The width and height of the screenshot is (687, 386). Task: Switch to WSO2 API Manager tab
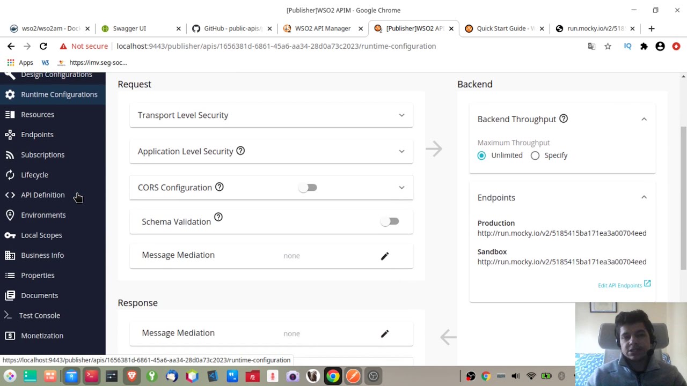point(323,28)
